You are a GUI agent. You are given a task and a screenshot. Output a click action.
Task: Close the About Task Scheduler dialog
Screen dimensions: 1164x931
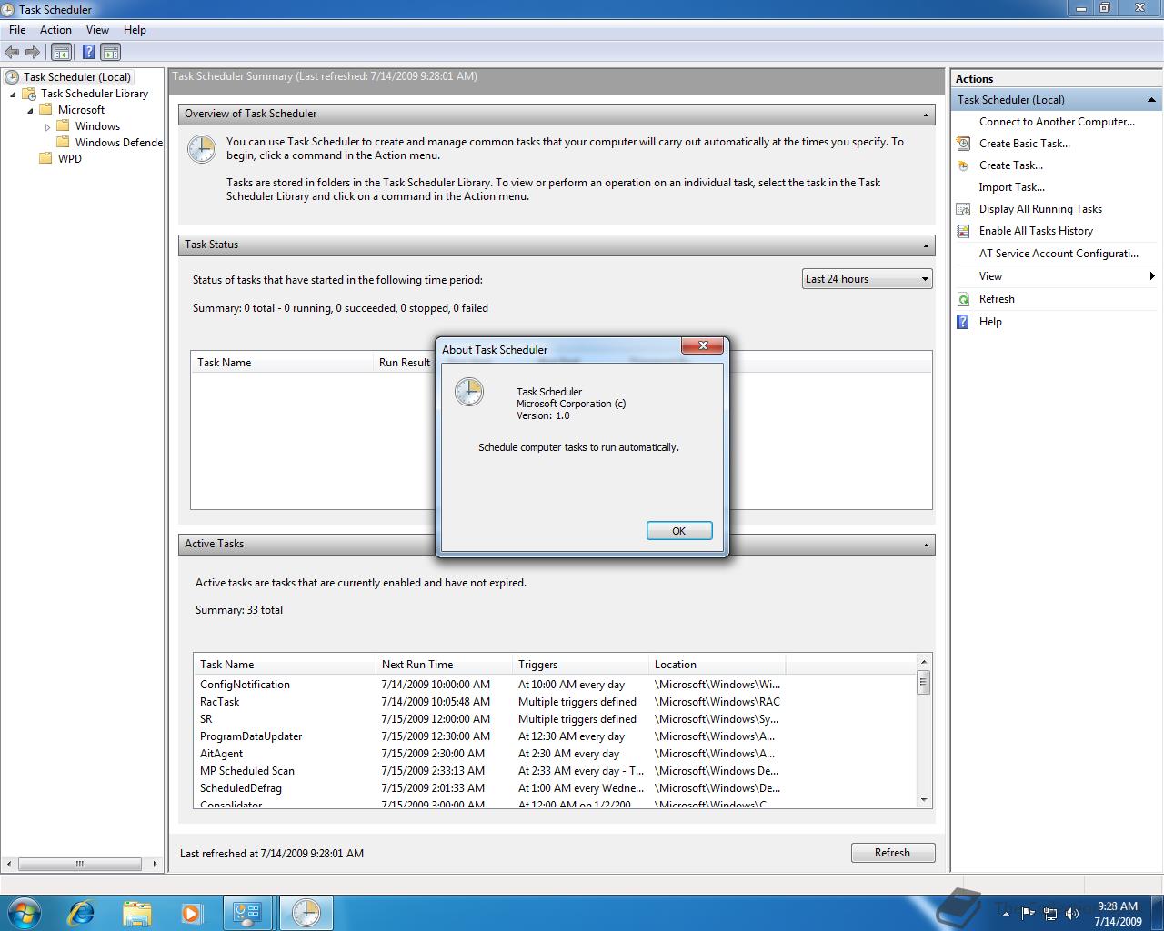(x=703, y=345)
